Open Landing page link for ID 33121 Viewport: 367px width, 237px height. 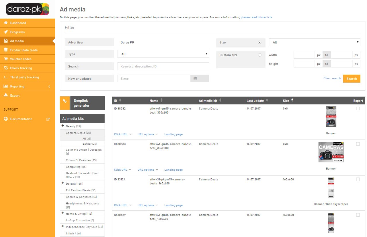point(173,205)
